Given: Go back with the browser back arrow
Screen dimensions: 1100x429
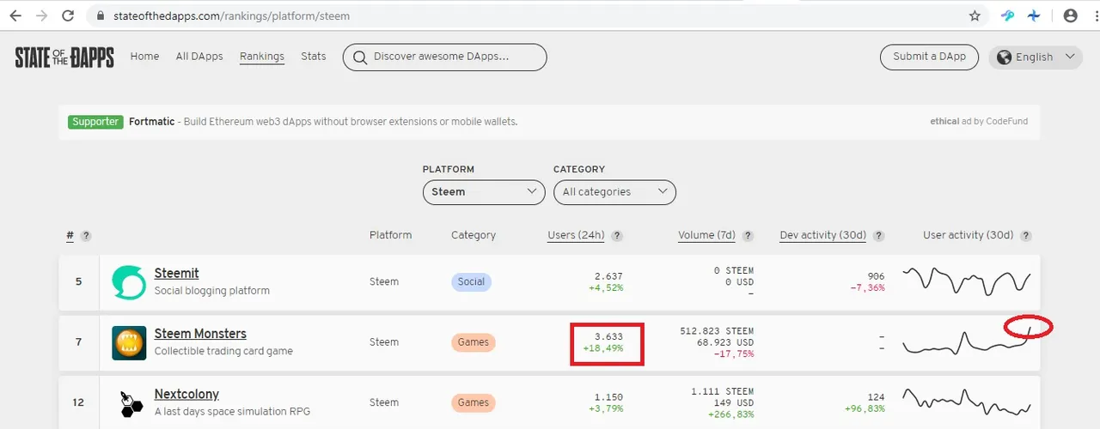Looking at the screenshot, I should tap(15, 15).
